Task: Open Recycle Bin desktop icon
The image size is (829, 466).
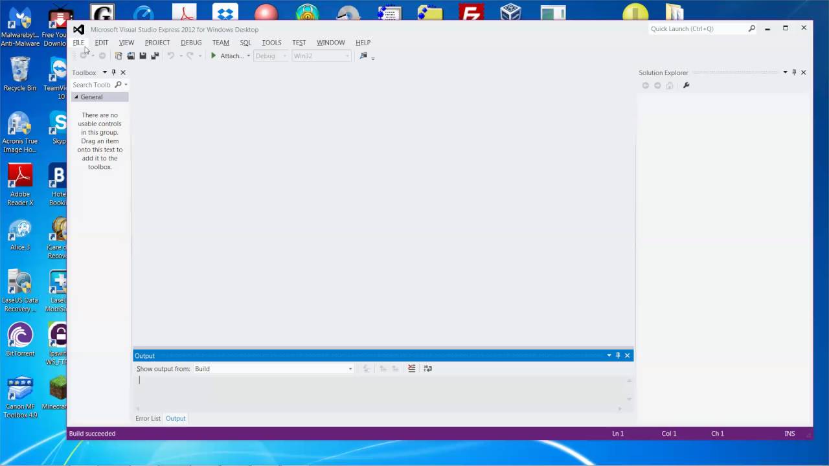Action: coord(20,74)
